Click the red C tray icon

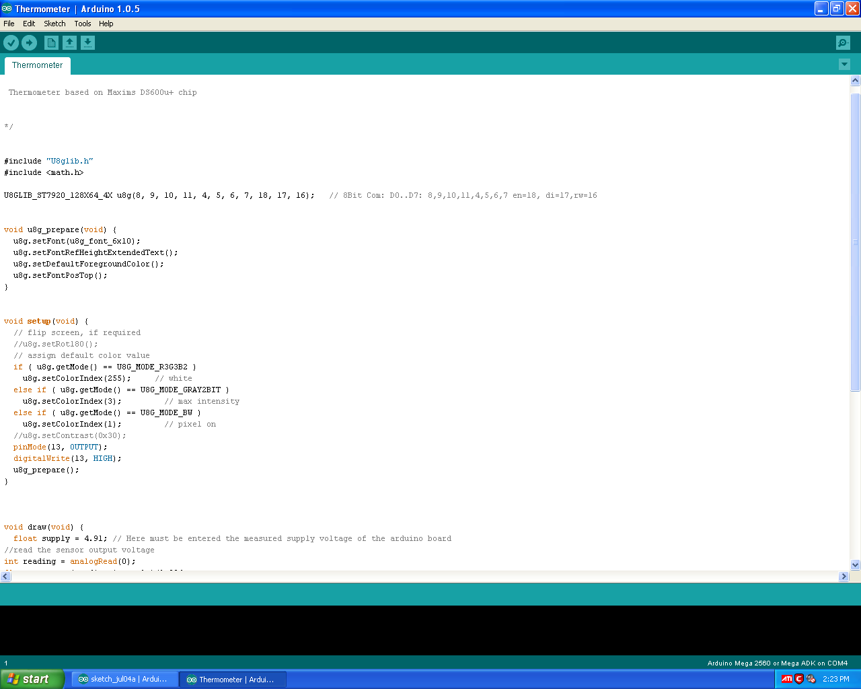click(799, 679)
